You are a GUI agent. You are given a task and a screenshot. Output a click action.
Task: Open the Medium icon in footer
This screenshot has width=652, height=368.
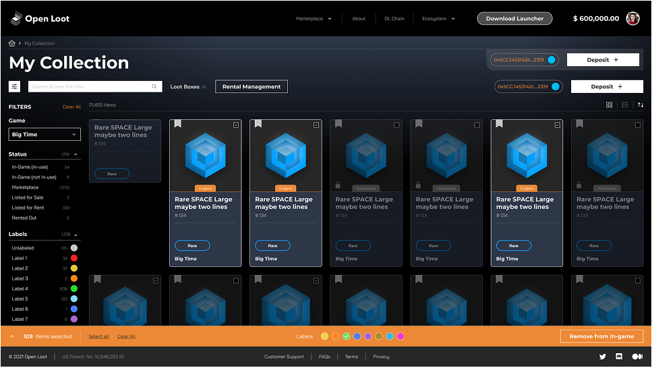[637, 357]
